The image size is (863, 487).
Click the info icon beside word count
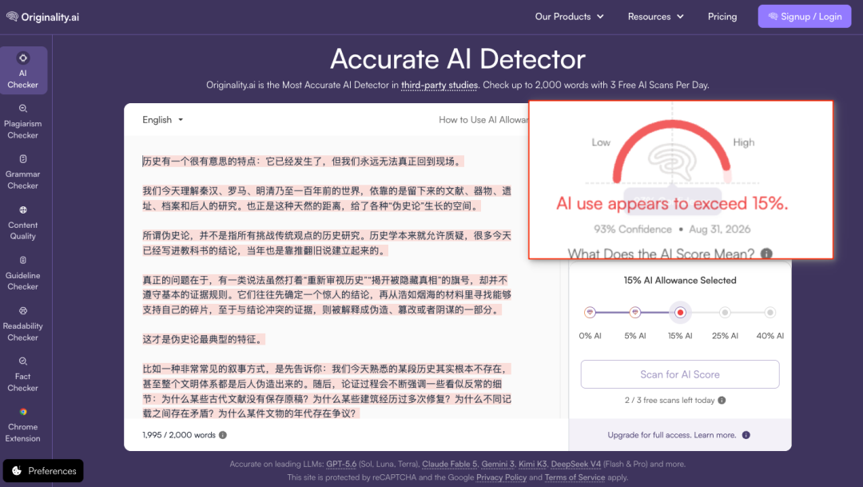(223, 435)
